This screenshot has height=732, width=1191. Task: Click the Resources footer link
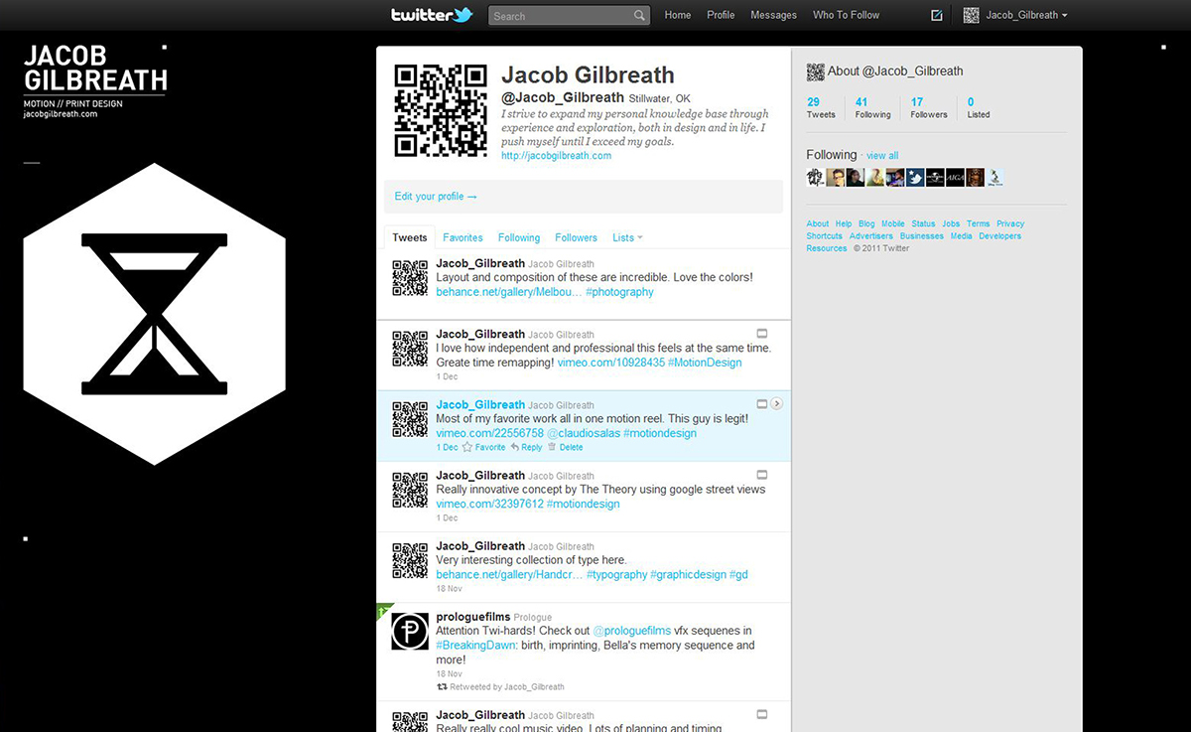click(827, 248)
